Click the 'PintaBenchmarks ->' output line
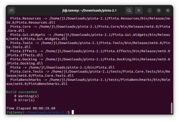The height and width of the screenshot is (121, 179). 90,80
